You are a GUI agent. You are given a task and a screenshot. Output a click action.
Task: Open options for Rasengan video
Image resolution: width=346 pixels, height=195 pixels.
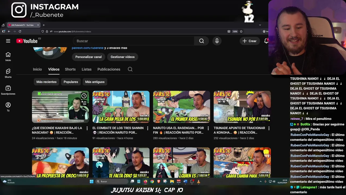(x=208, y=128)
